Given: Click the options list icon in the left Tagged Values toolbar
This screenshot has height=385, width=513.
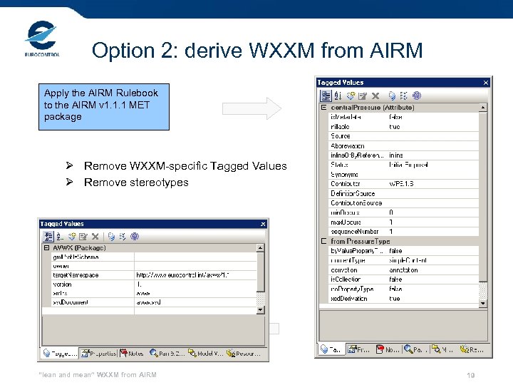Looking at the screenshot, I should click(123, 237).
